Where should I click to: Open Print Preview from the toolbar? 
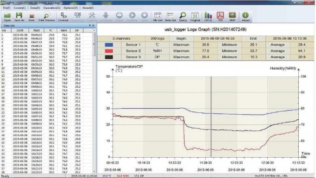click(46, 17)
